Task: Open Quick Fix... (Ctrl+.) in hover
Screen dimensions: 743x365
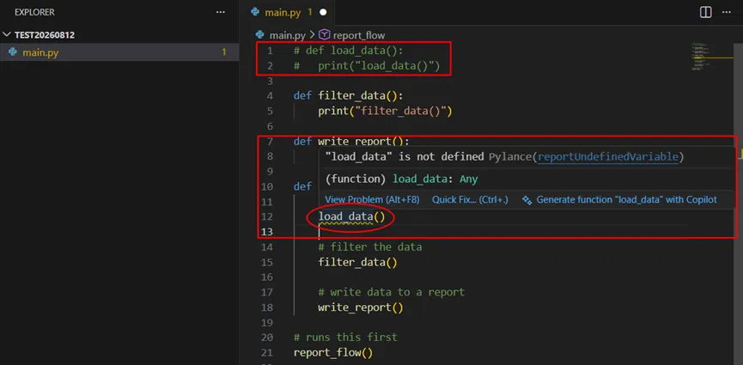Action: [x=470, y=200]
